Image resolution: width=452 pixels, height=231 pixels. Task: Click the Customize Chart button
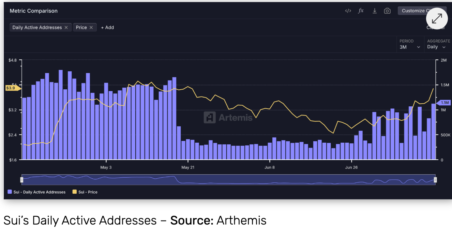[413, 11]
